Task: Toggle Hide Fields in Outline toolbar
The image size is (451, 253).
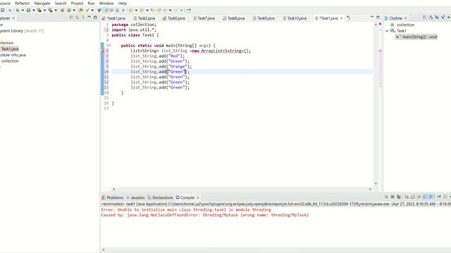Action: tap(437, 18)
